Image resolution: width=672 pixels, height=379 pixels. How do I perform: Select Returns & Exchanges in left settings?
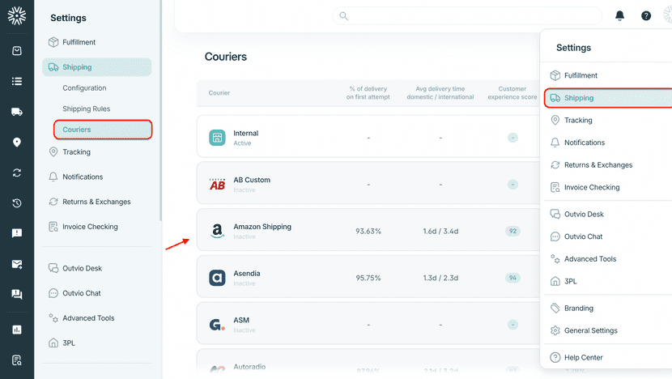click(96, 202)
